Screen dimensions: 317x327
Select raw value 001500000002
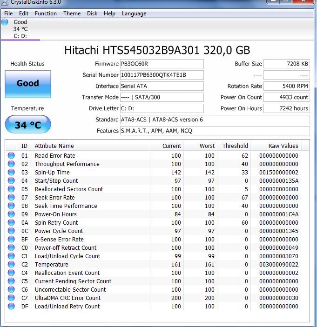(x=279, y=173)
